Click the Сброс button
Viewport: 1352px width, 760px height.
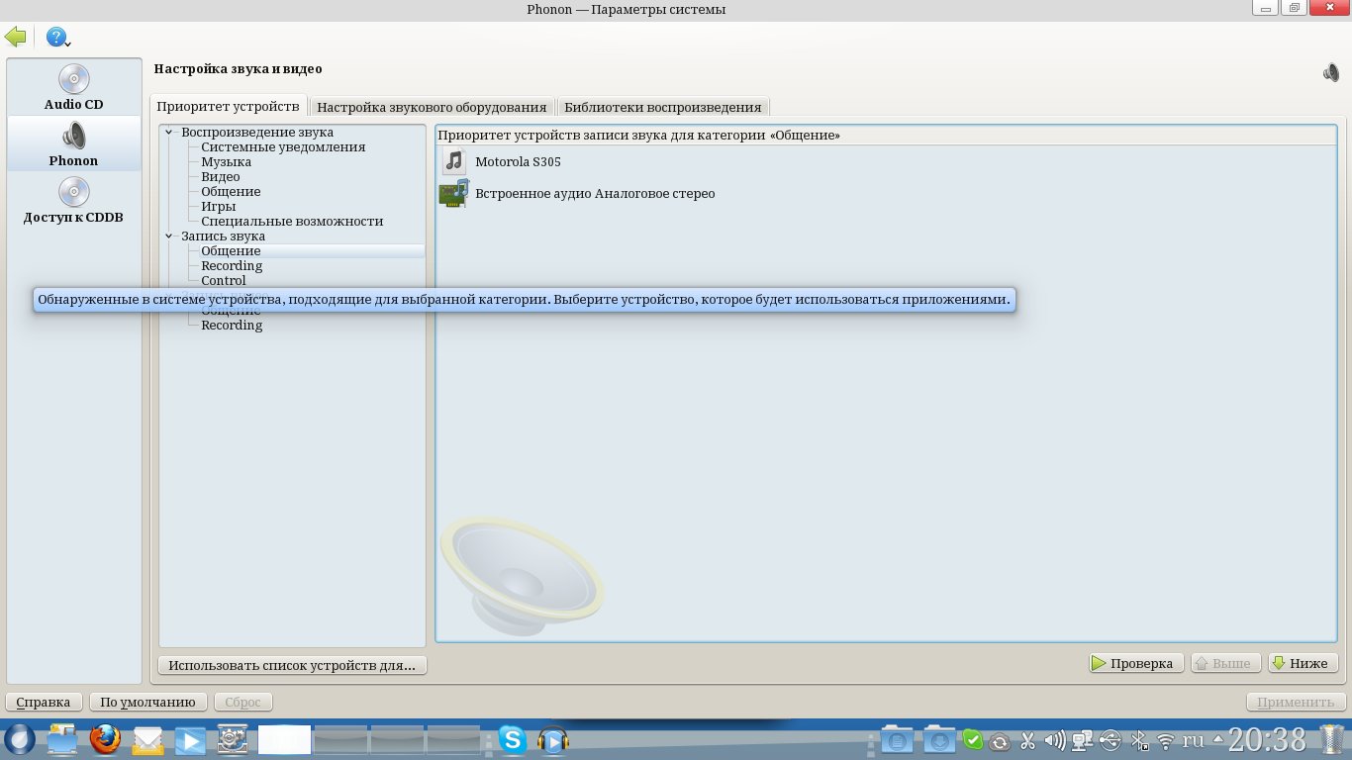[242, 702]
